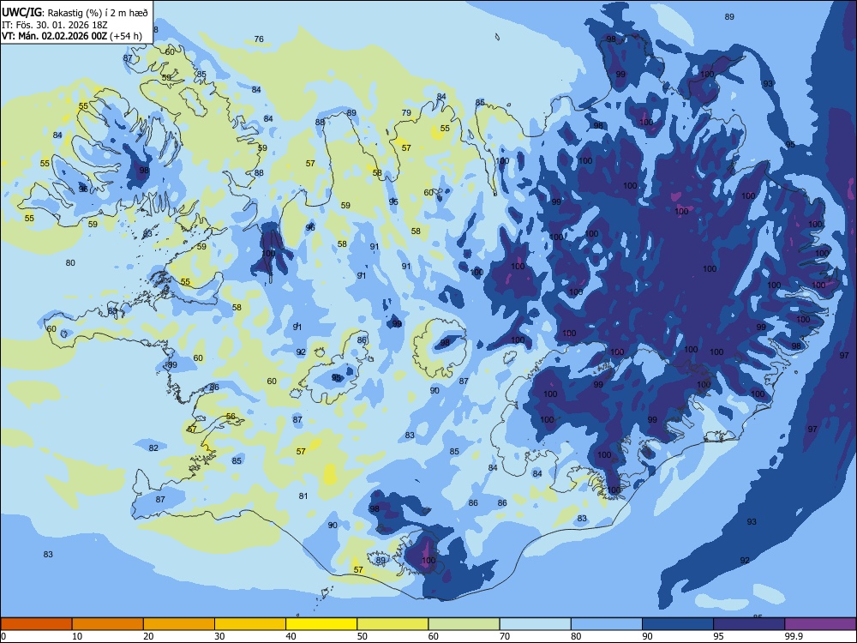Click the dark orange 0–10 legend swatch
Image resolution: width=857 pixels, height=643 pixels.
36,624
